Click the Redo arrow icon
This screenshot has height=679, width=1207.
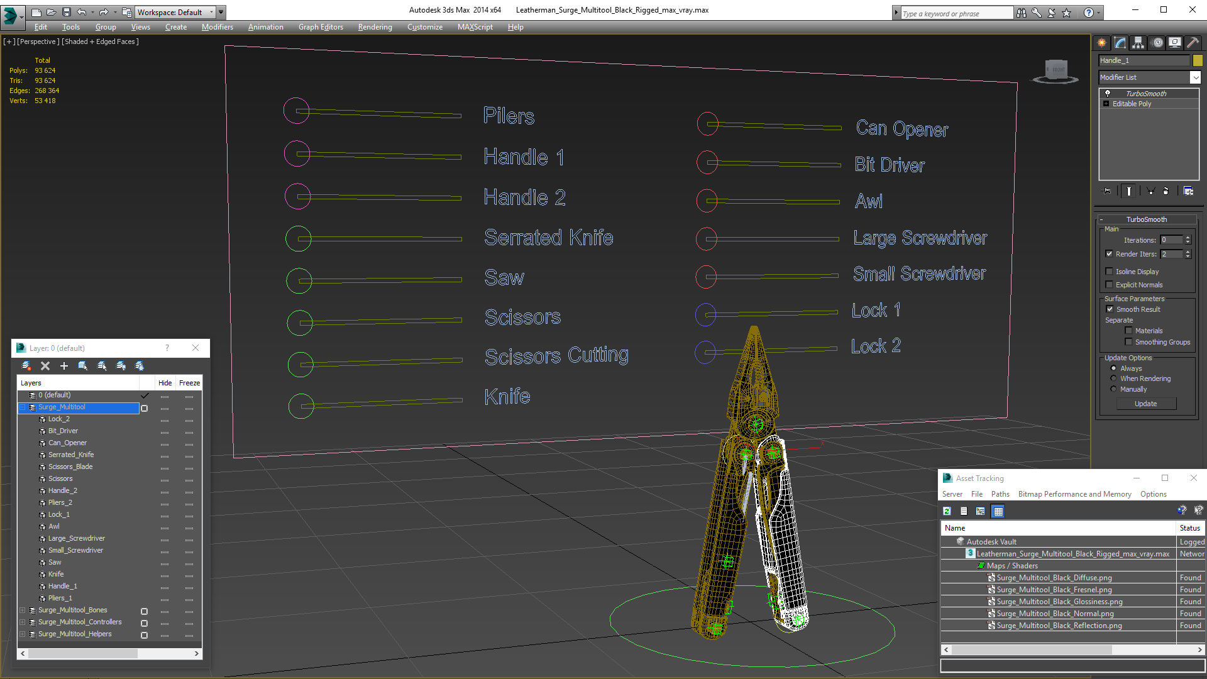(x=104, y=12)
